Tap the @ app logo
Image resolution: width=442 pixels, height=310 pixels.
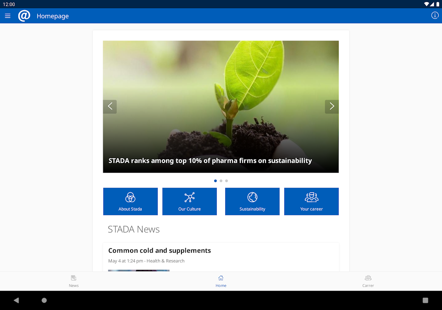(x=24, y=16)
